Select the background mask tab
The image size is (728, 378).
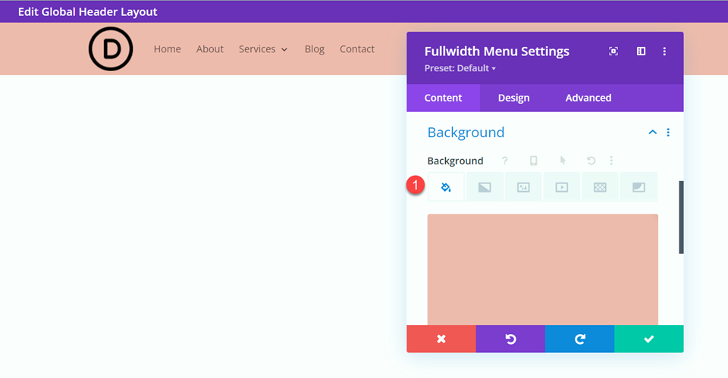tap(639, 187)
